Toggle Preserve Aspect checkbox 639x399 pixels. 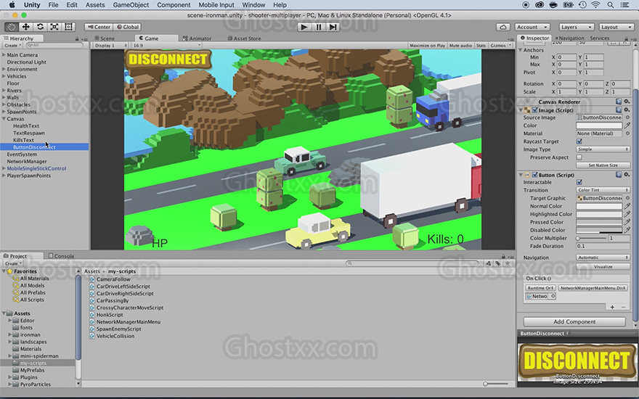[579, 157]
